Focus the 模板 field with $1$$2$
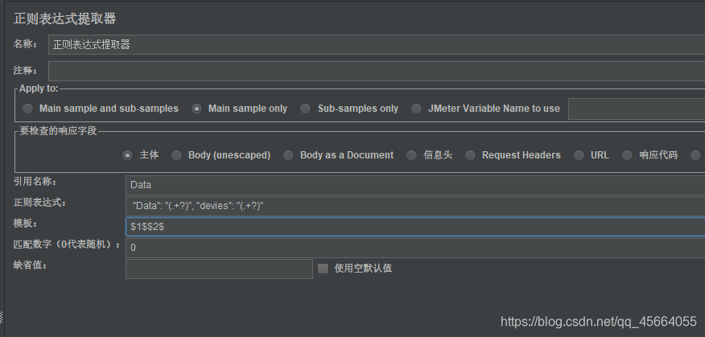 415,227
